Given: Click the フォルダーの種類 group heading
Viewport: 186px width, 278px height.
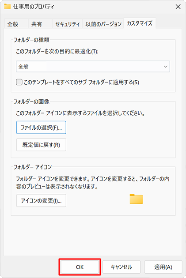Looking at the screenshot, I should pos(31,40).
